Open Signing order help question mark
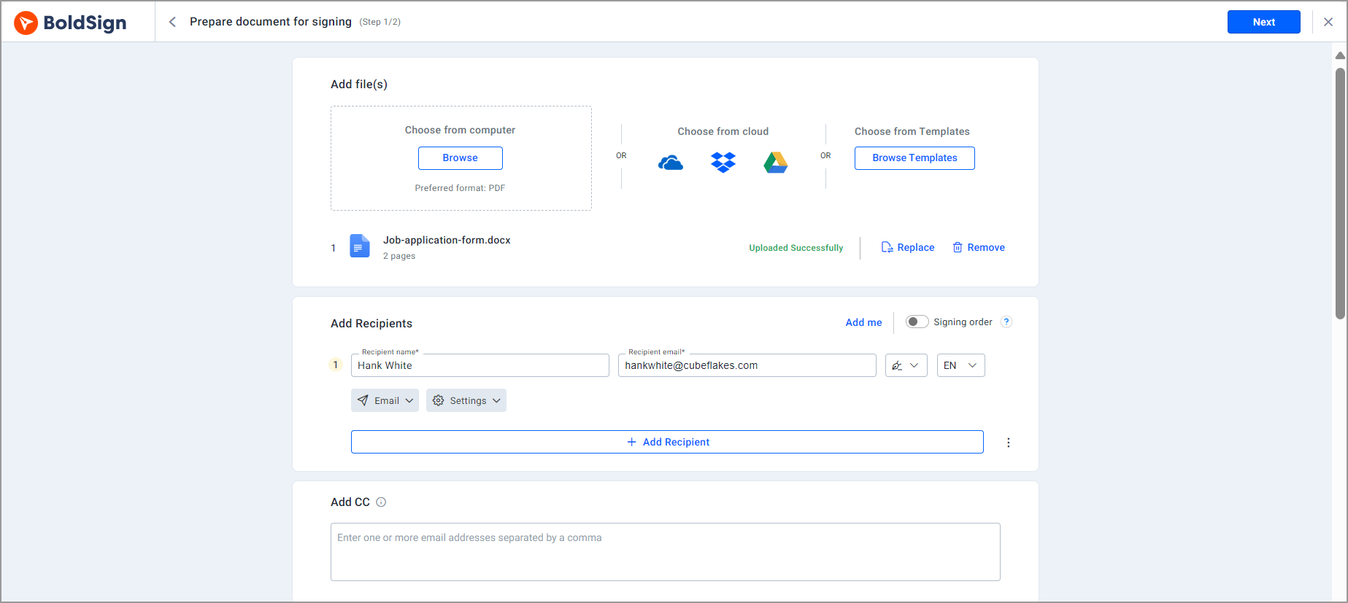Image resolution: width=1348 pixels, height=603 pixels. [x=1006, y=322]
